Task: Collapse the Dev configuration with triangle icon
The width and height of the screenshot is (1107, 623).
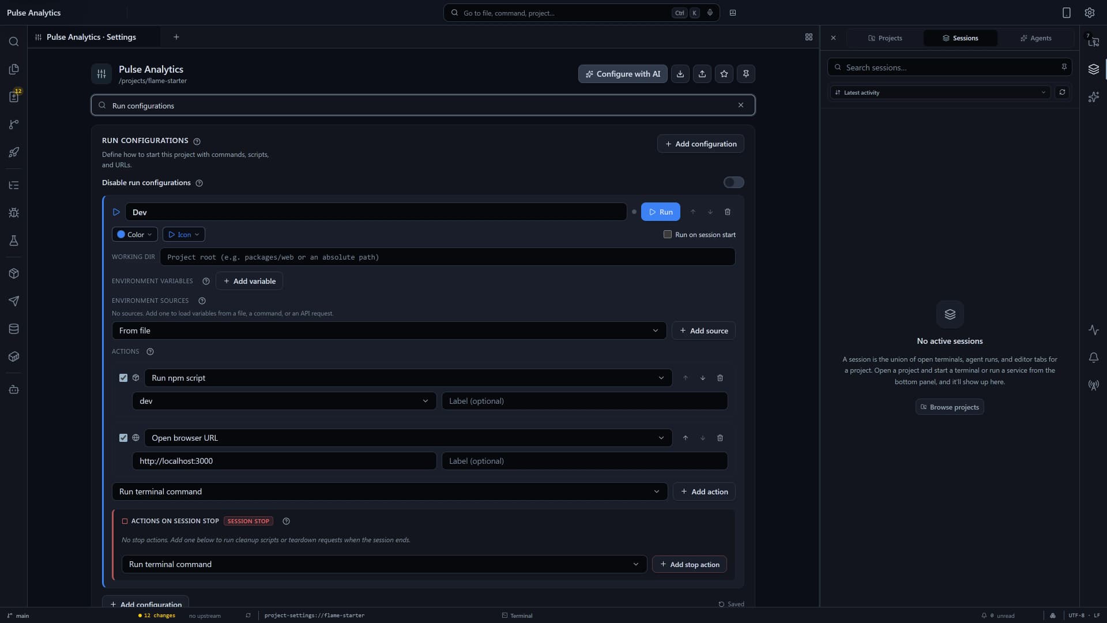Action: (116, 212)
